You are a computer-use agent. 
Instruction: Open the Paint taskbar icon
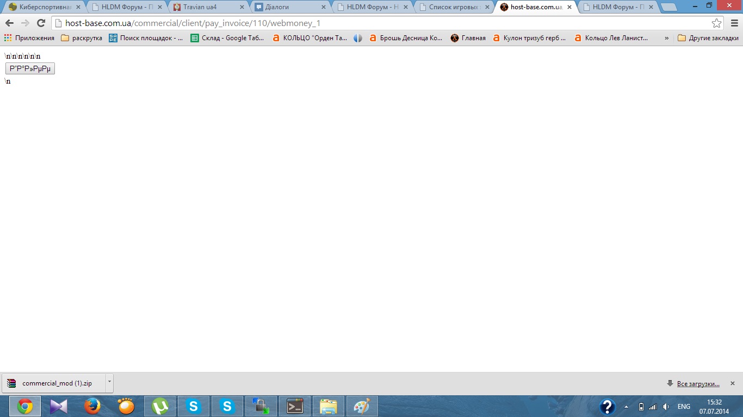362,406
